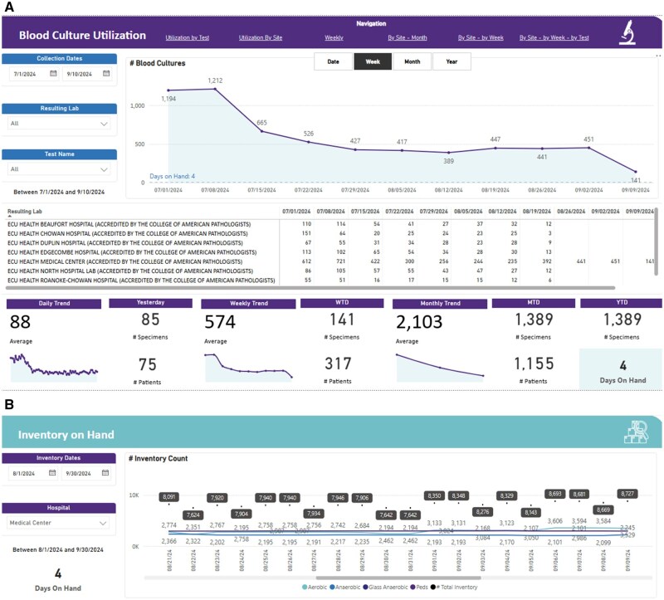Toggle Total Inventory series in legend
The height and width of the screenshot is (600, 664).
[x=454, y=587]
